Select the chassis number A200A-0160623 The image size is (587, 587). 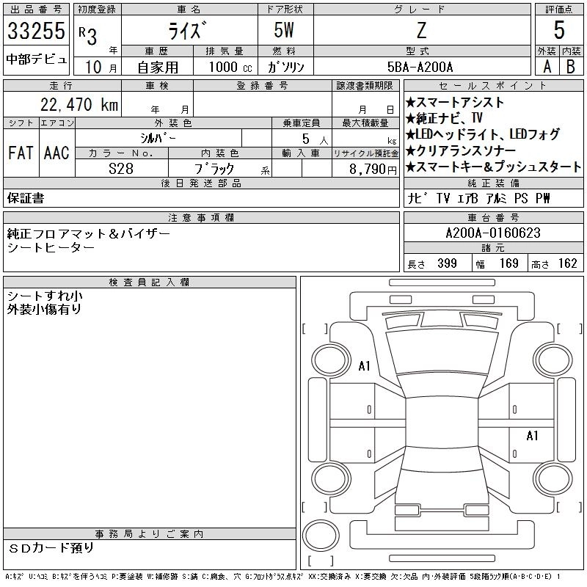493,233
